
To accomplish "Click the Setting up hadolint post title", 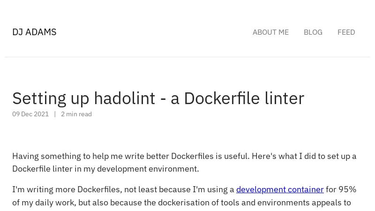I will [x=158, y=98].
